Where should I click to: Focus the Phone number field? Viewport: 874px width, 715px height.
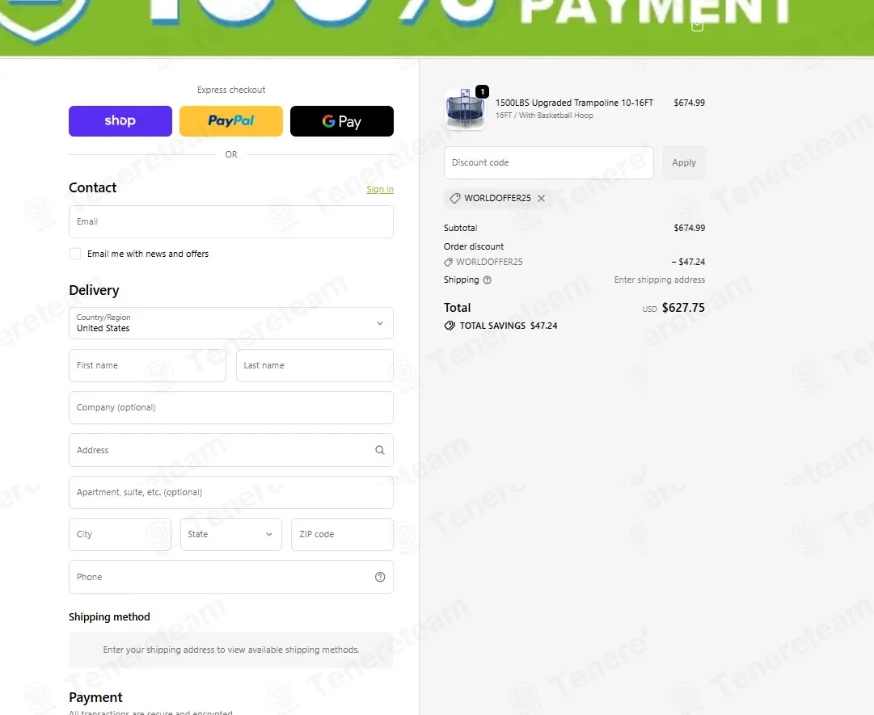tap(230, 577)
